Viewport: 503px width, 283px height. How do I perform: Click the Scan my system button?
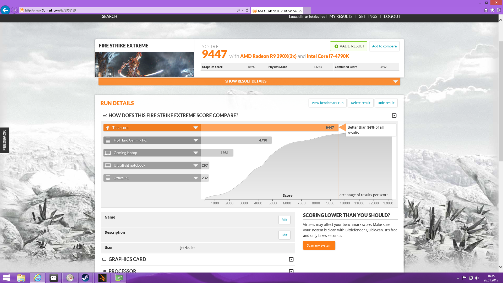[319, 245]
